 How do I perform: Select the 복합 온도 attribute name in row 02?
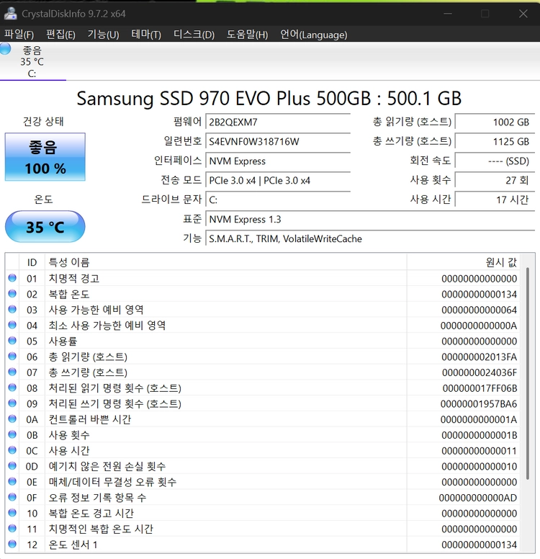69,294
